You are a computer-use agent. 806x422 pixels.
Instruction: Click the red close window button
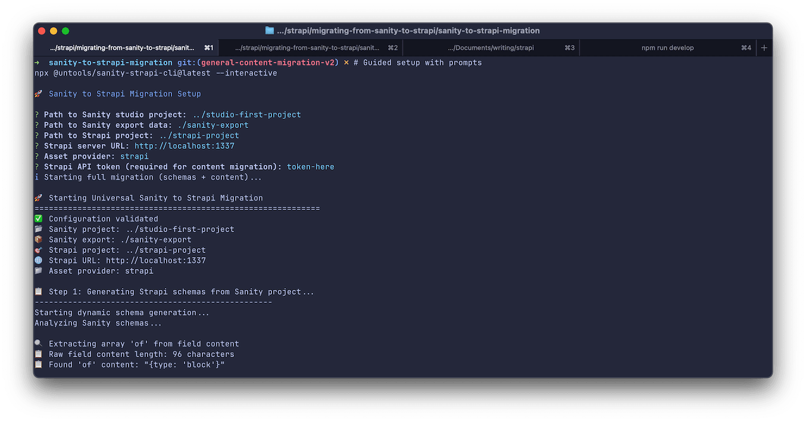click(x=42, y=31)
